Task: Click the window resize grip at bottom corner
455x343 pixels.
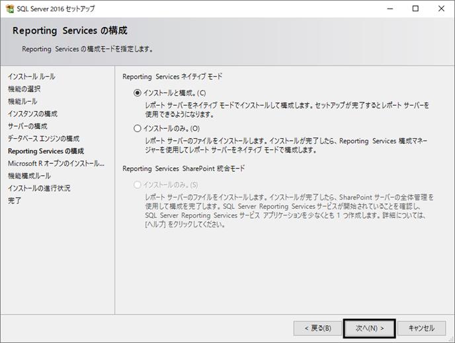Action: [451, 339]
